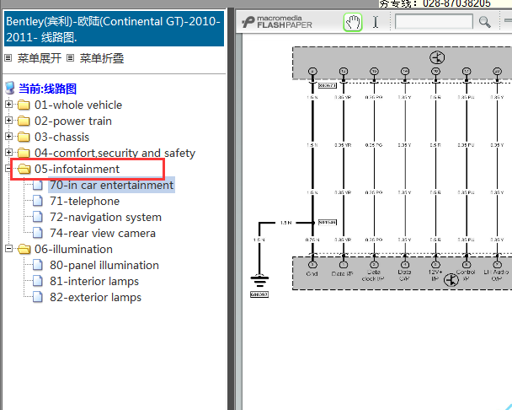
Task: Click the Data clock I/P pin label
Action: (373, 276)
